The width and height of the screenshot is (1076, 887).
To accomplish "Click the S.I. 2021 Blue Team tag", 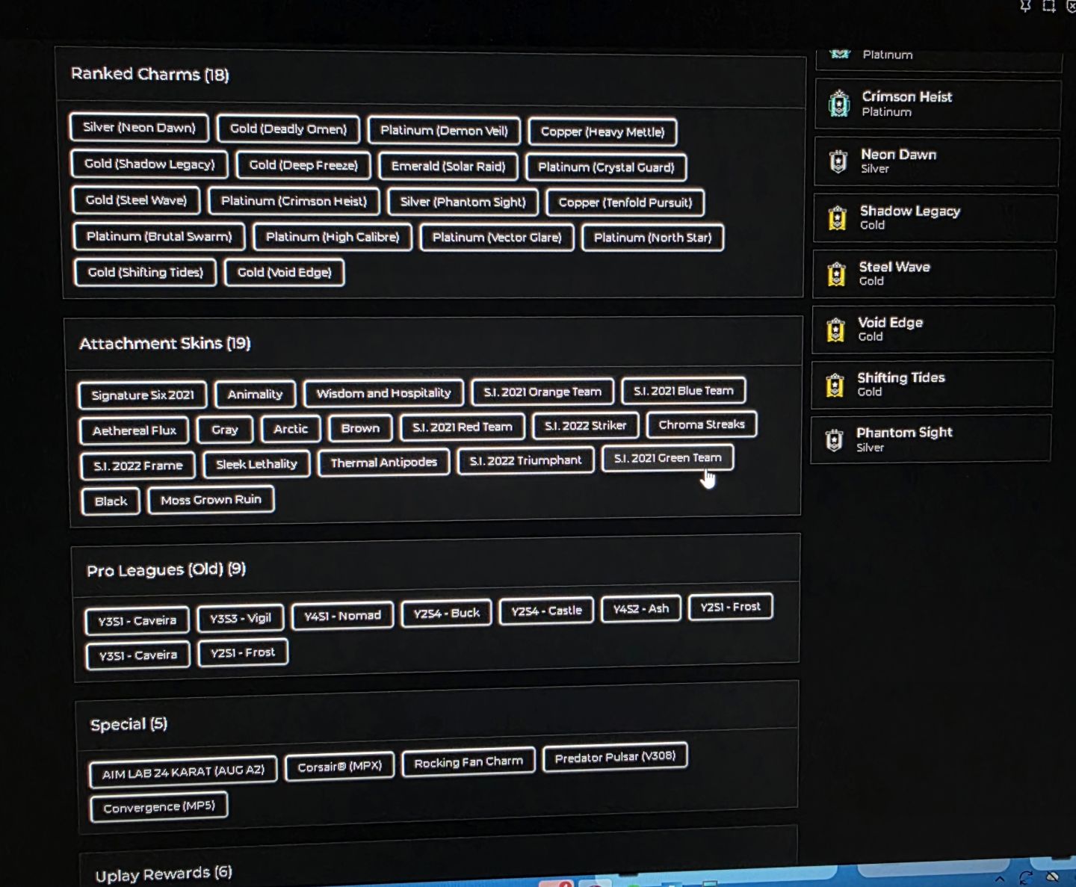I will coord(684,390).
